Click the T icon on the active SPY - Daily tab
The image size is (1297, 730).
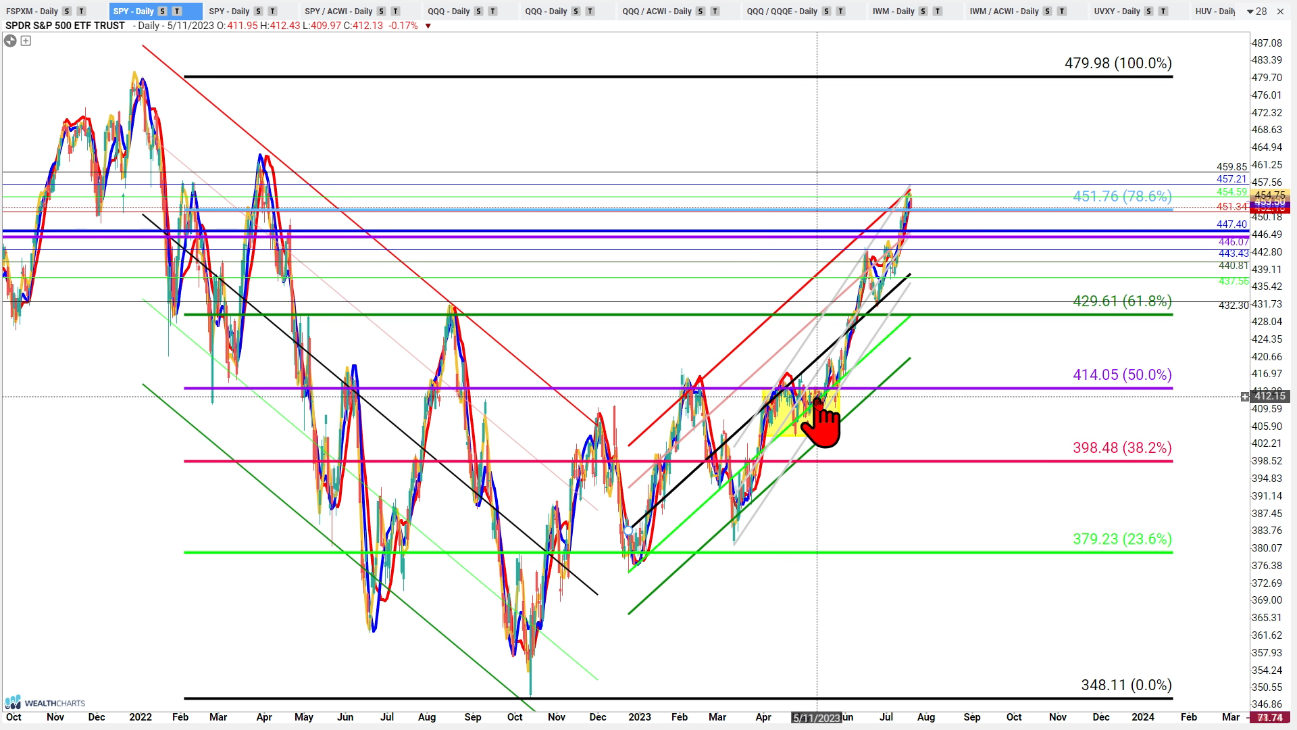[x=177, y=11]
